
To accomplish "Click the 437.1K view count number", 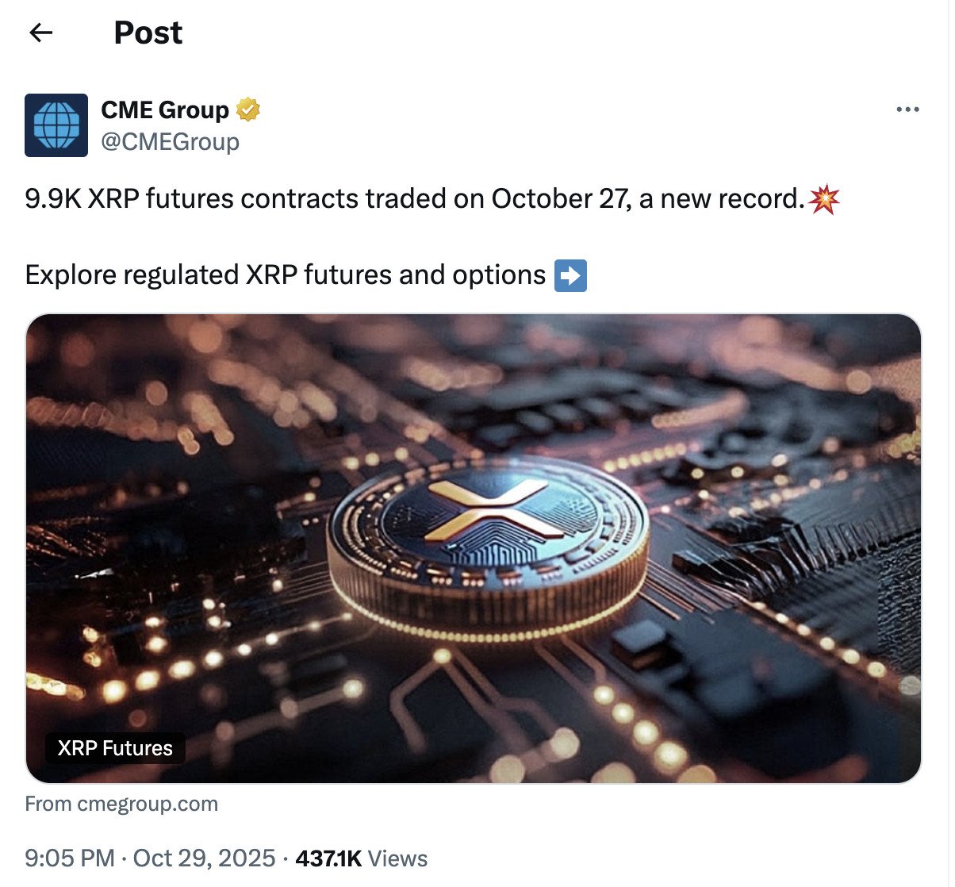I will [x=328, y=858].
